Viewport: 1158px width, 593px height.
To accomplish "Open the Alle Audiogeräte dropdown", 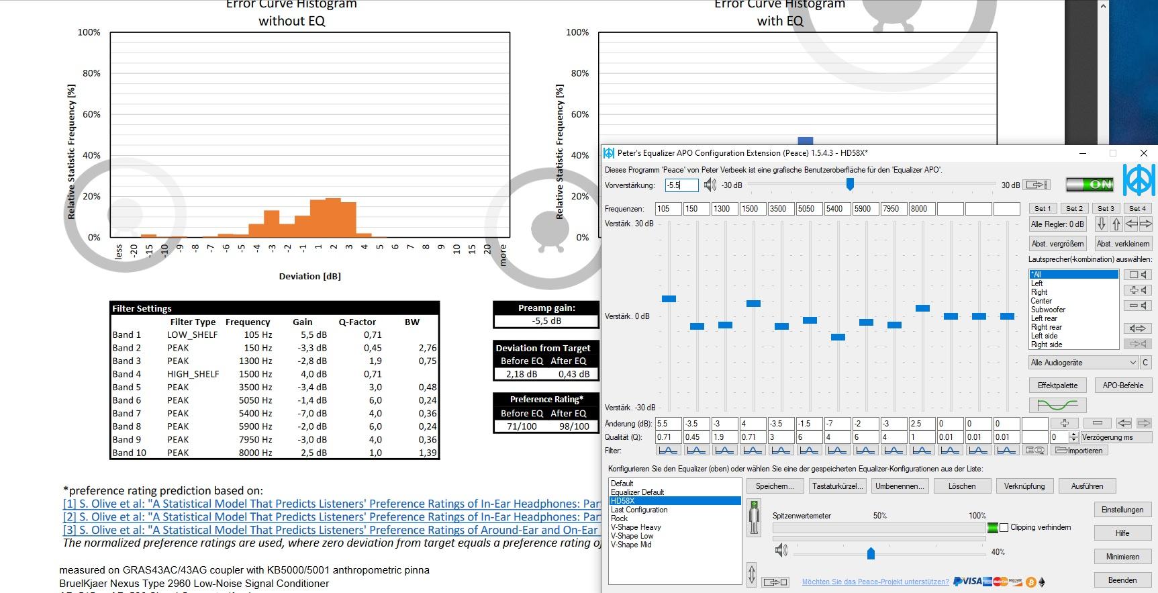I will click(1083, 363).
